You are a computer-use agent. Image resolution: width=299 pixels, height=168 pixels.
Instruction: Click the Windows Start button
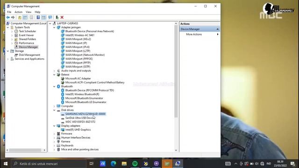point(6,164)
